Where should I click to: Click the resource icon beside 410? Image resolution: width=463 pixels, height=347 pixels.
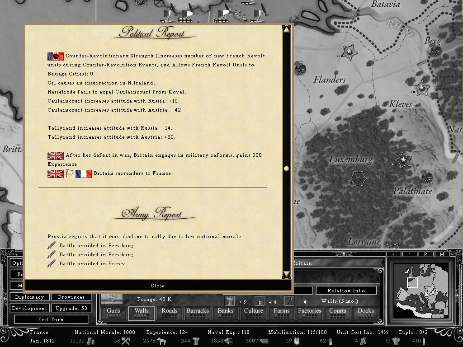coord(424,341)
